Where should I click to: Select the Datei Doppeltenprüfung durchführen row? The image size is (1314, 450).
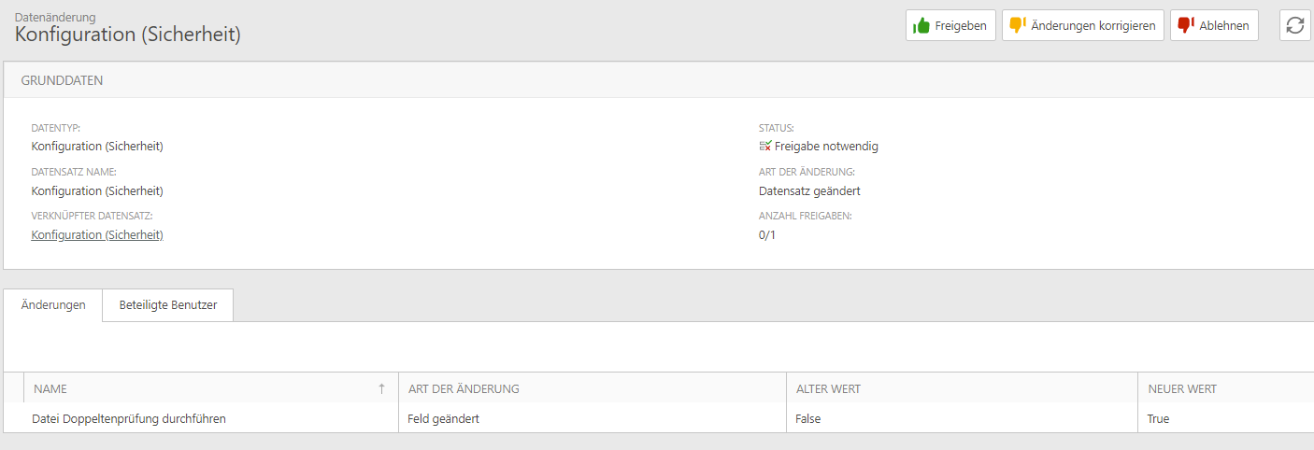coord(659,418)
